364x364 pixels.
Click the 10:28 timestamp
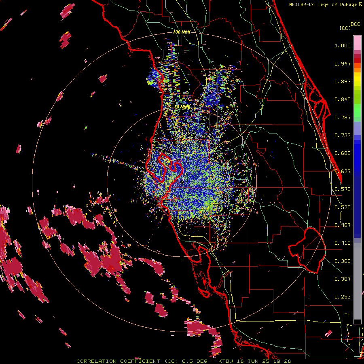tap(282, 361)
